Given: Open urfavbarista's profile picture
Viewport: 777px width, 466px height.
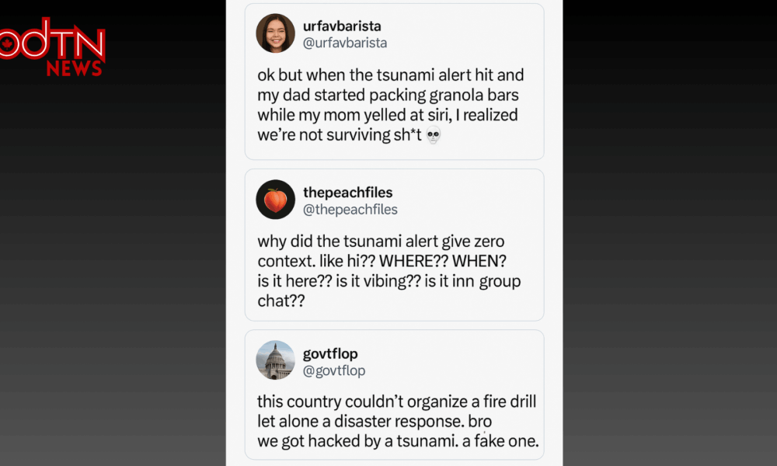Looking at the screenshot, I should (275, 33).
